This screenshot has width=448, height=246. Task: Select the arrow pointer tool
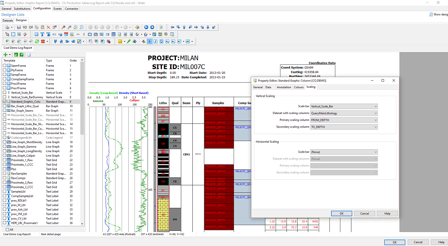pyautogui.click(x=7, y=34)
